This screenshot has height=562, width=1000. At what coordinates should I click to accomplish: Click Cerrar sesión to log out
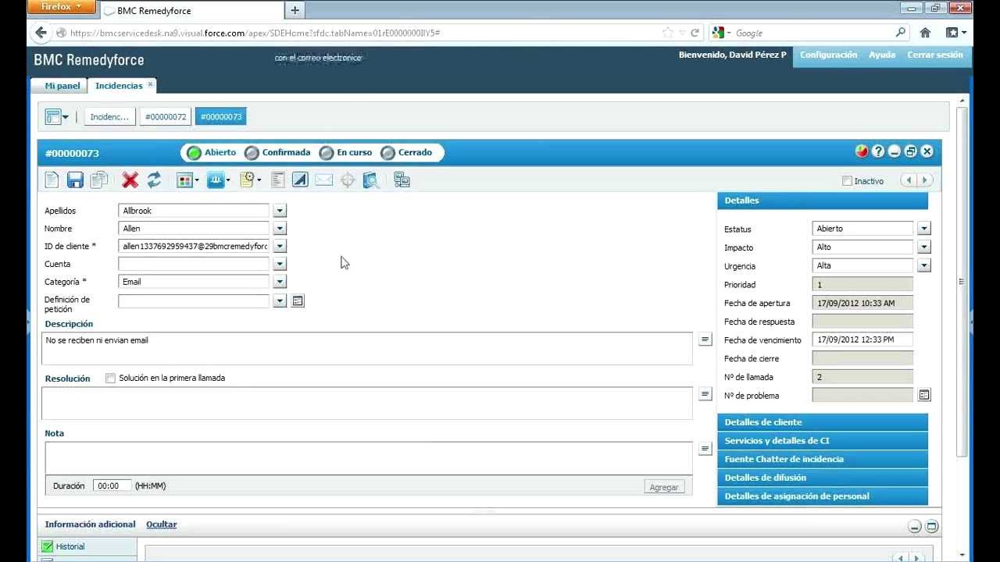click(x=934, y=55)
